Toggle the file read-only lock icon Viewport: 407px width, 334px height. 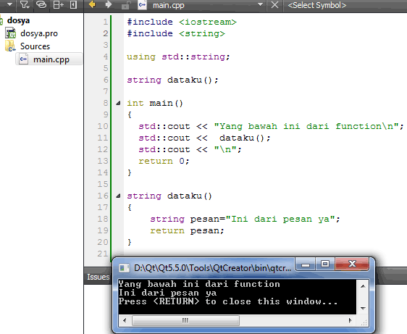[125, 5]
